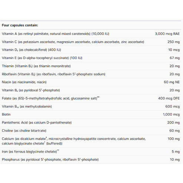
Task: Click the Biotin row label
Action: 6,114
